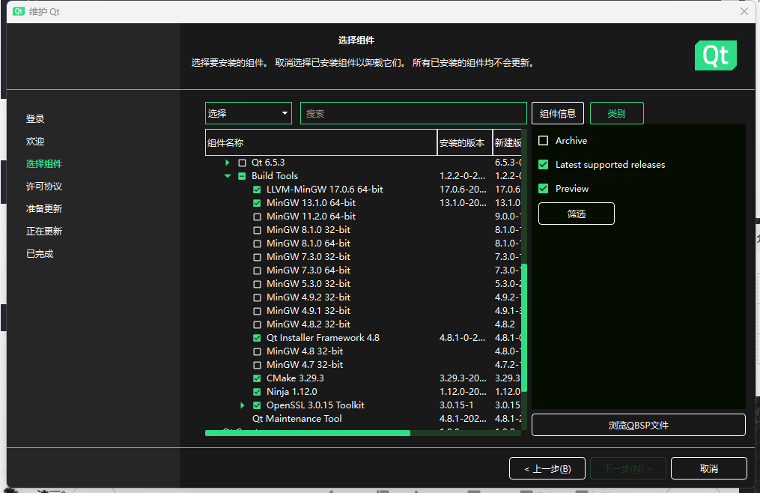760x493 pixels.
Task: Uncheck the Ninja 1.12.0 component
Action: pos(257,392)
